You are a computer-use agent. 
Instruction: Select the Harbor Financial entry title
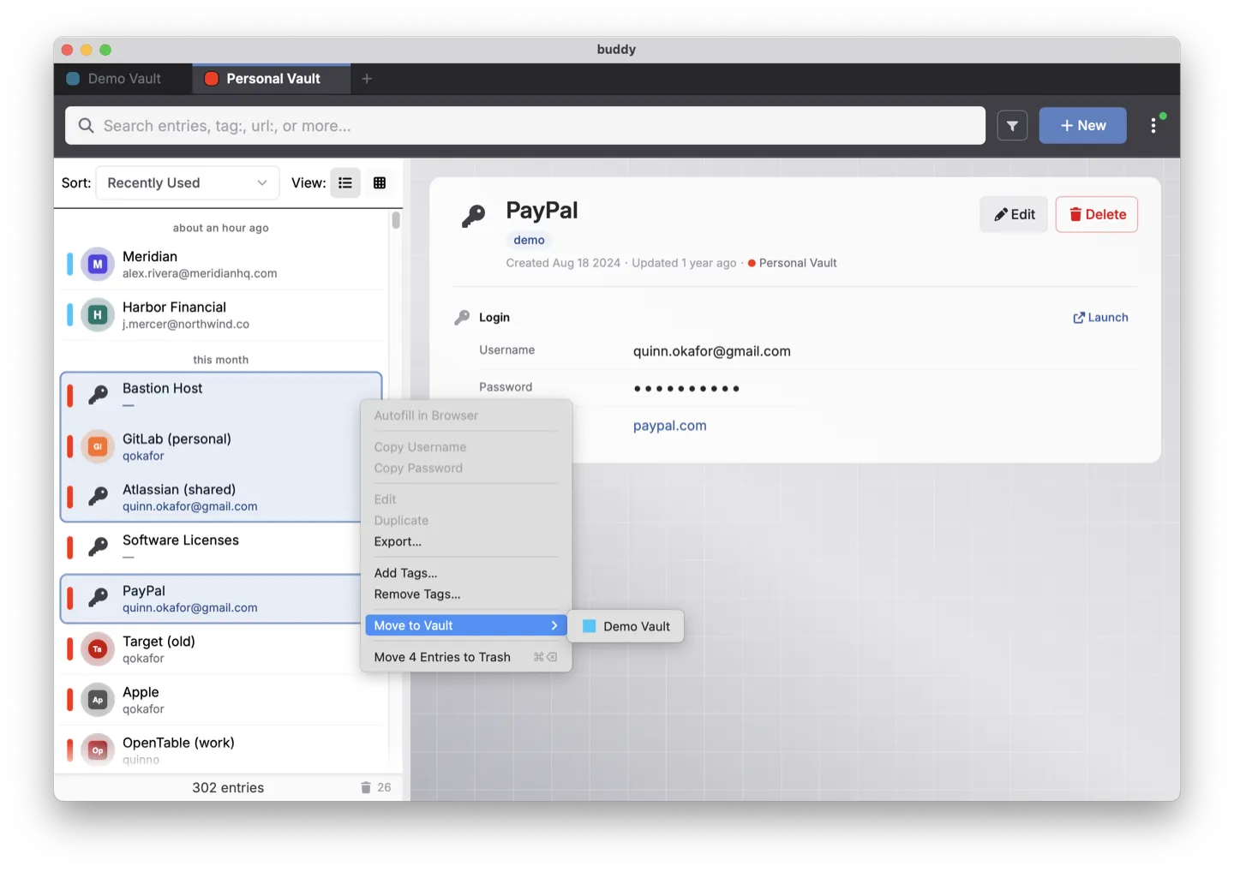click(174, 307)
